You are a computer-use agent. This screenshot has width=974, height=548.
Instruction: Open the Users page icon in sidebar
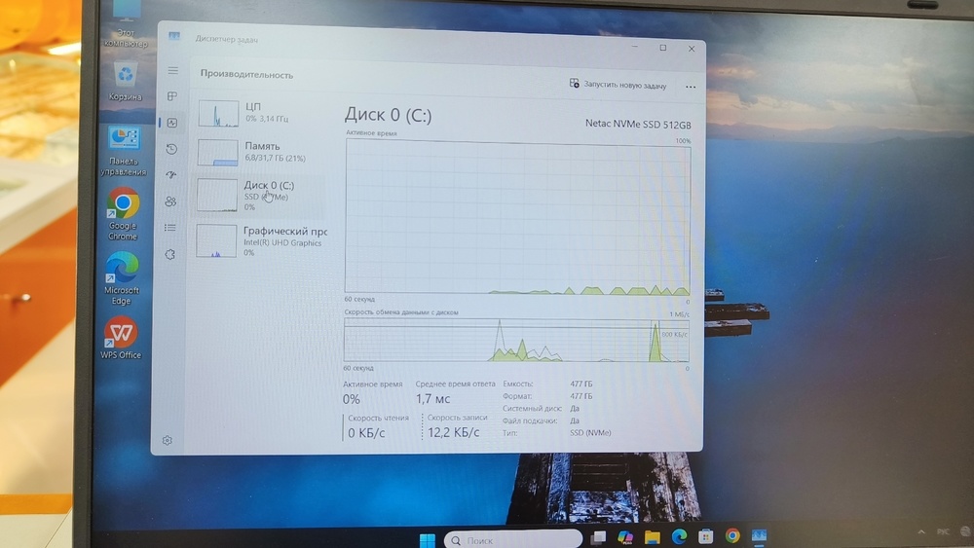[x=170, y=201]
